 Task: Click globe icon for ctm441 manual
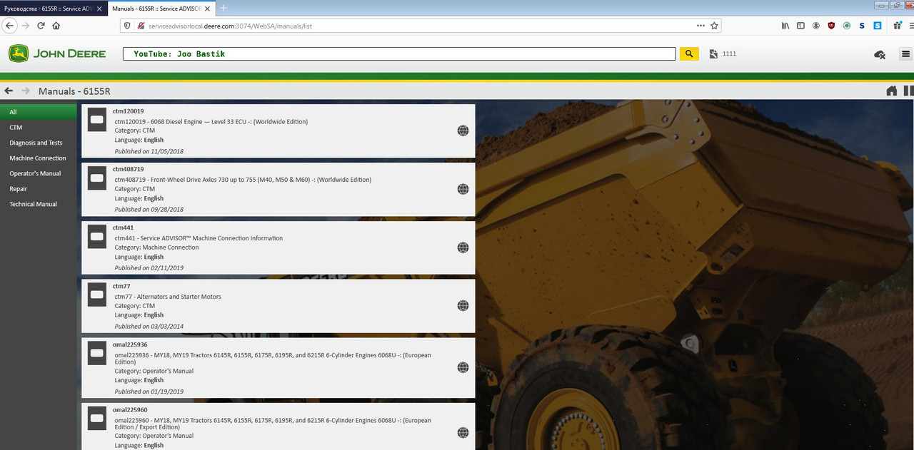(x=463, y=247)
